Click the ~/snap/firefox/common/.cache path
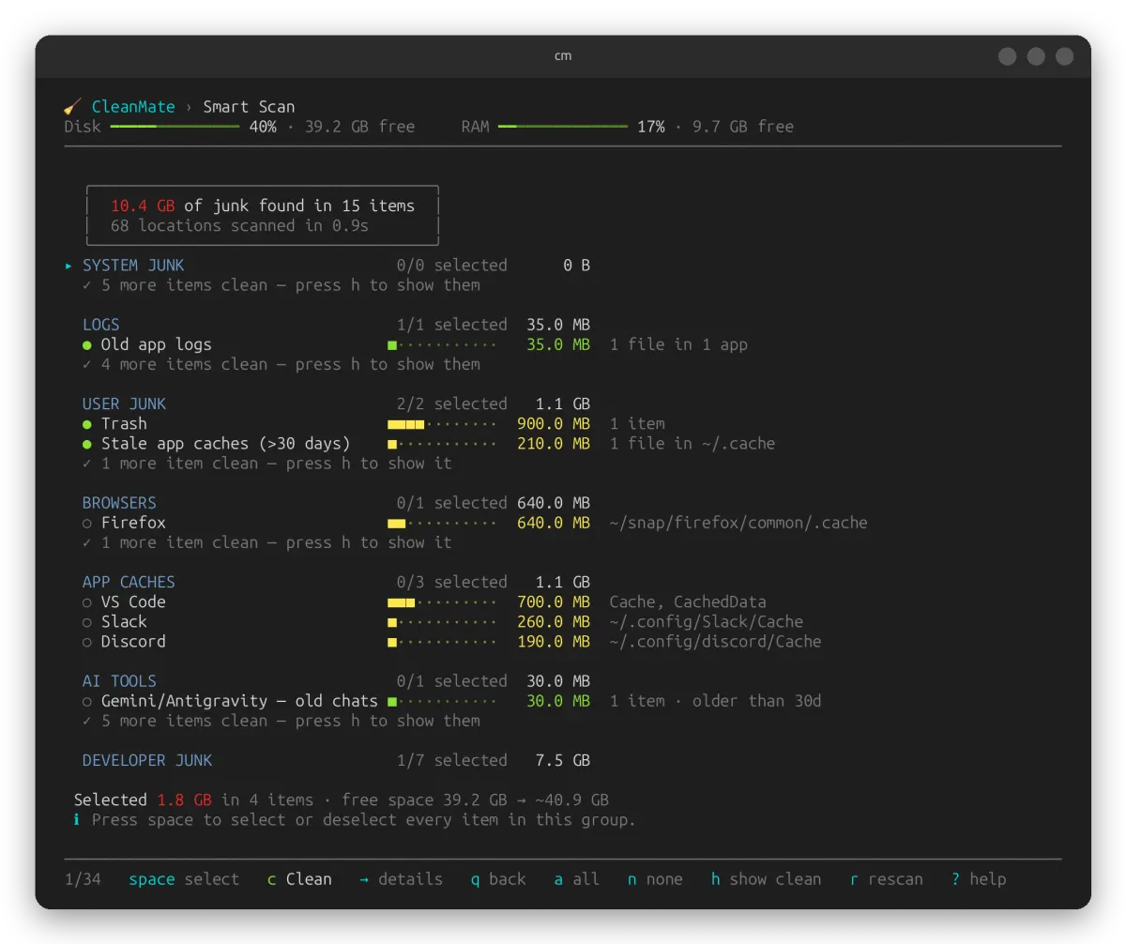This screenshot has height=944, width=1126. [738, 523]
